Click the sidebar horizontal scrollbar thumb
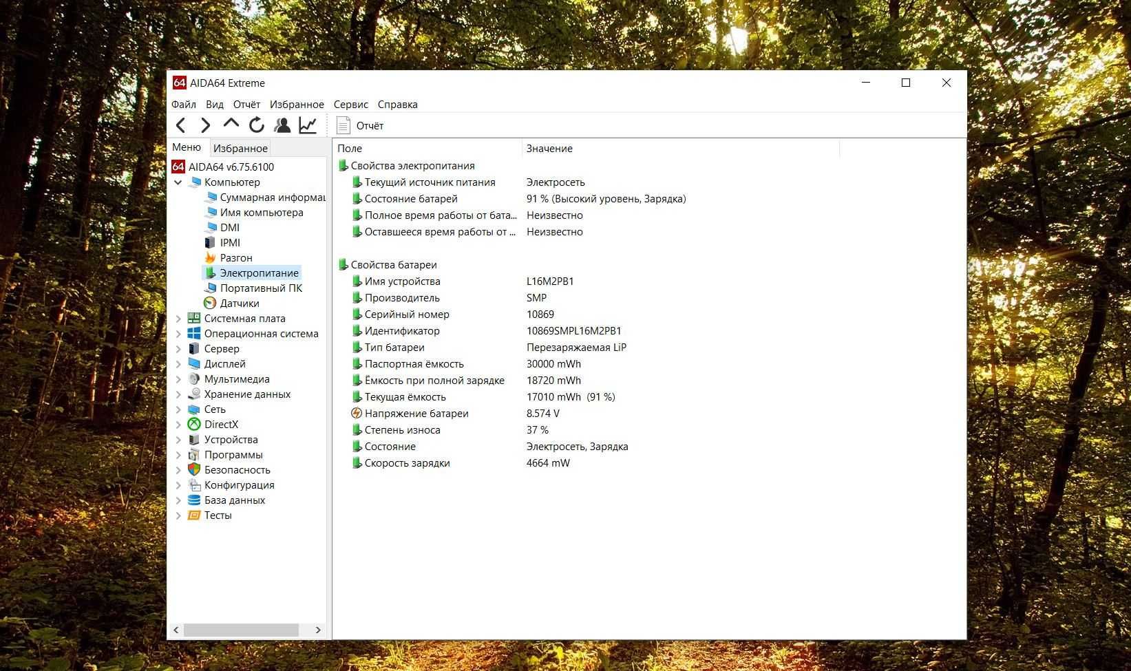1131x671 pixels. tap(241, 630)
